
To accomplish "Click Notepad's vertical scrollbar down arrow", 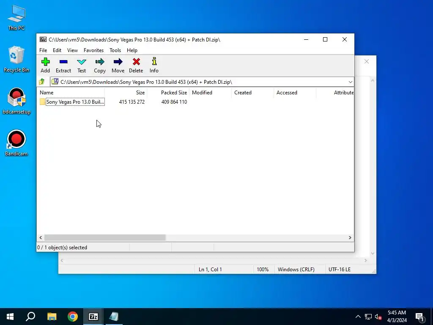I will pyautogui.click(x=373, y=253).
